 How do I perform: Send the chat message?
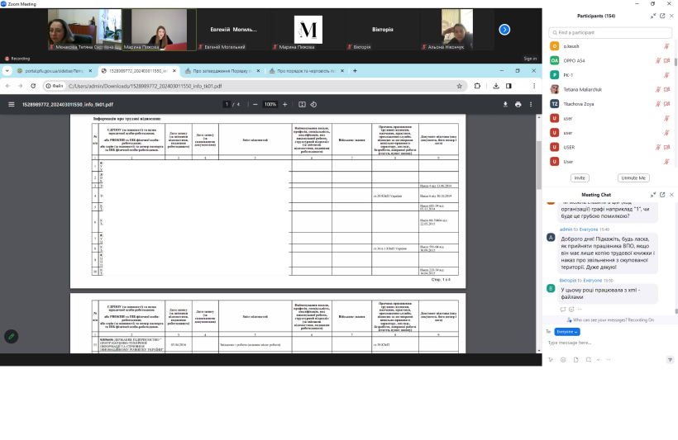670,360
